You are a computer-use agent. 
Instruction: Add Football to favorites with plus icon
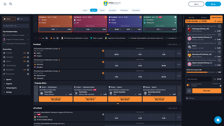click(28, 53)
